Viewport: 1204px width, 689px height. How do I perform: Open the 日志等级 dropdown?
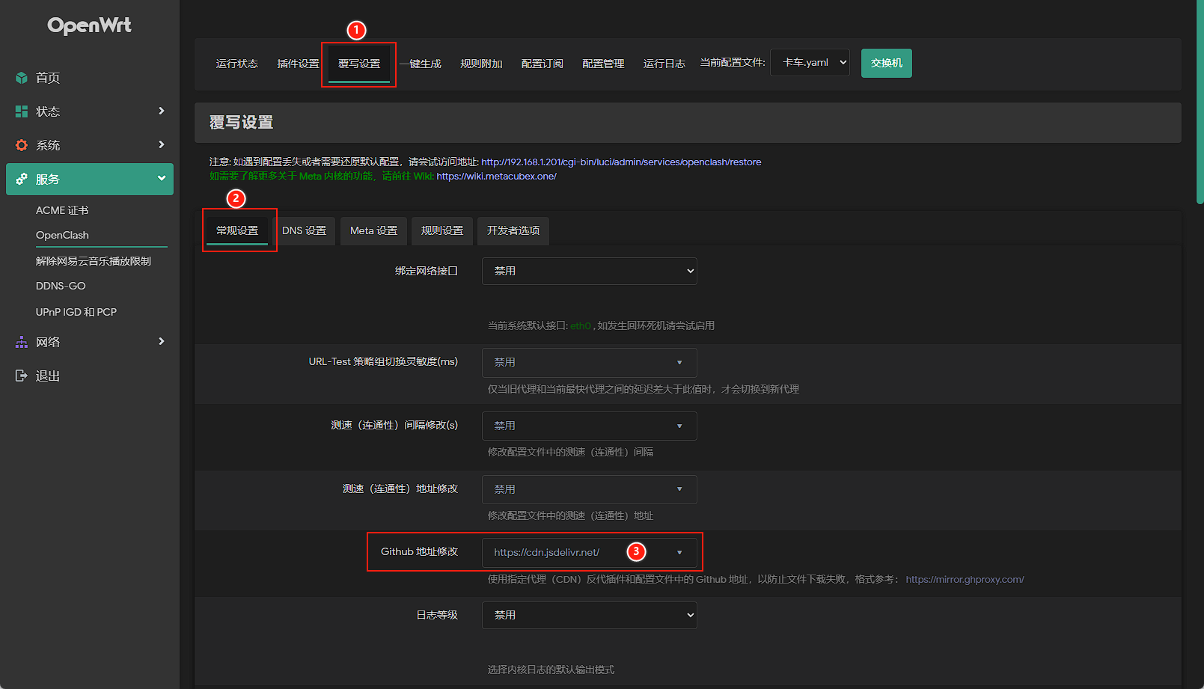coord(590,615)
